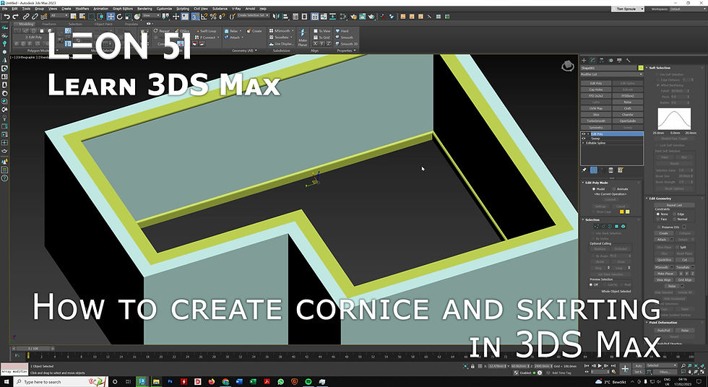Toggle the Angle Snap button
The width and height of the screenshot is (708, 387).
click(x=204, y=16)
